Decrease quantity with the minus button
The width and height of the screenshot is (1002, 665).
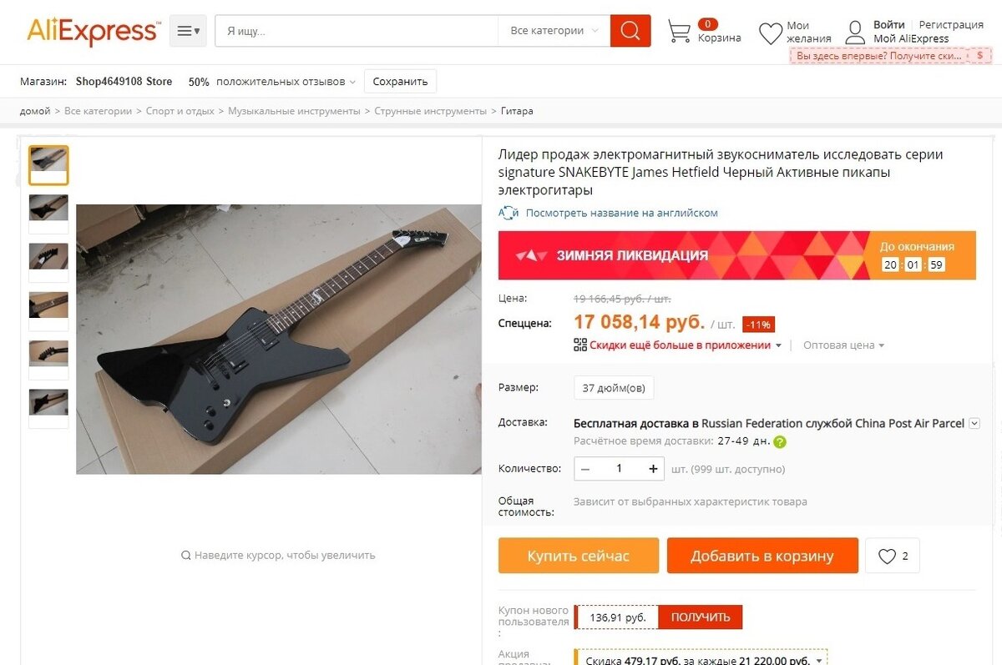(585, 469)
